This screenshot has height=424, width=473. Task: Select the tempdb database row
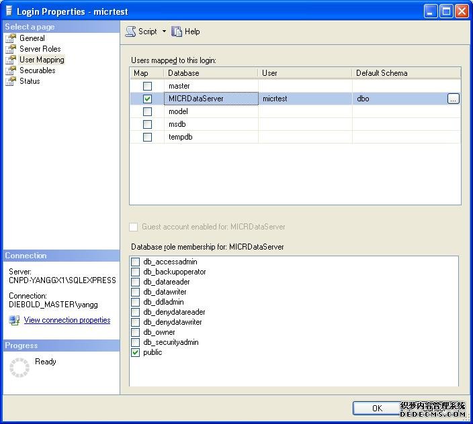tap(179, 137)
